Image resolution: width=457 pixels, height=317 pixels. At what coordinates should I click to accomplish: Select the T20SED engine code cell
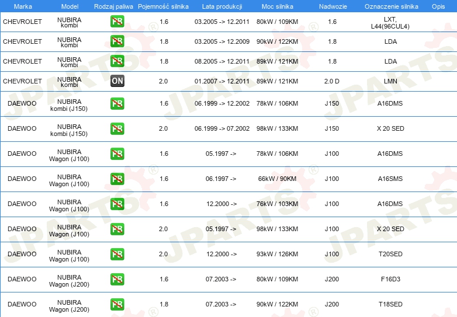(x=390, y=254)
